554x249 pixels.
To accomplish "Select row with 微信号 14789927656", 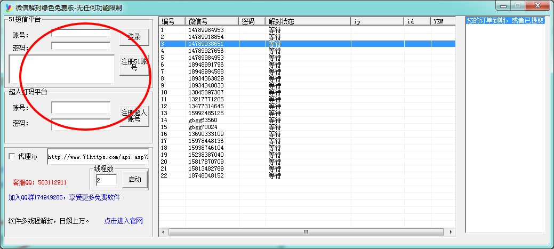I will pos(307,51).
